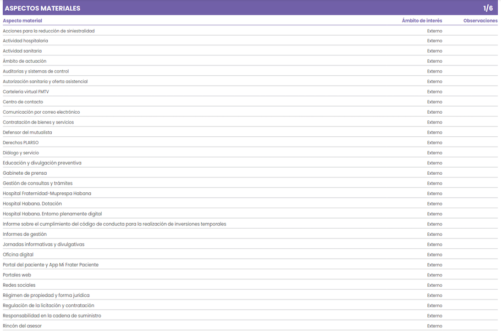Screen dimensions: 501x333
Task: Click 'Externo' value for Derechos PLARSO
Action: pos(434,143)
